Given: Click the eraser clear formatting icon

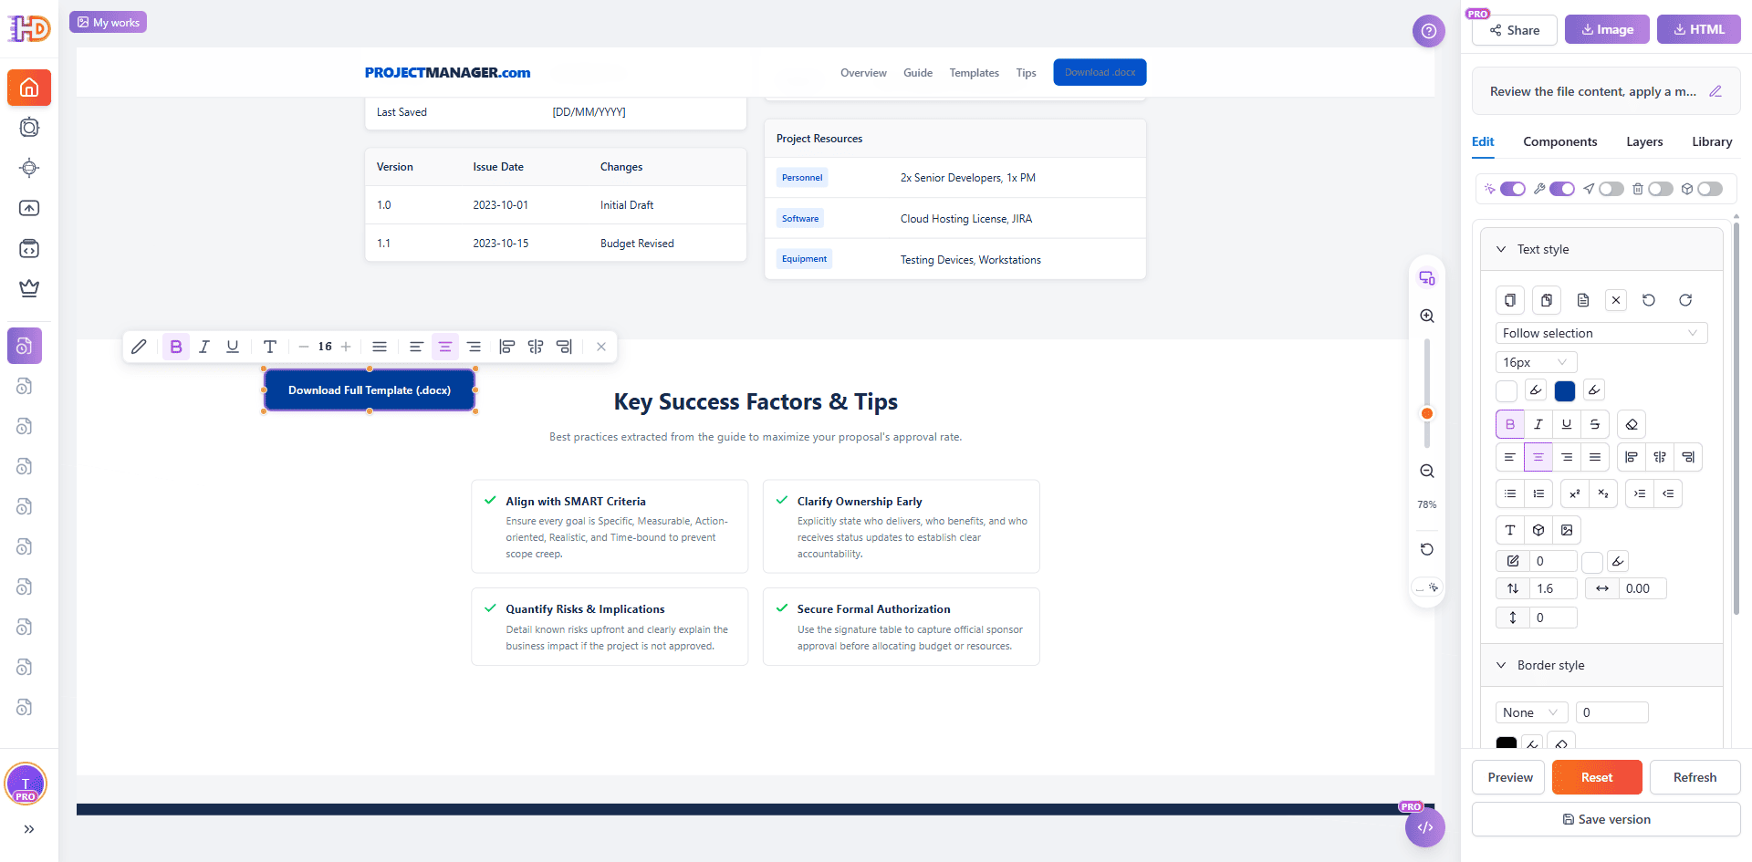Looking at the screenshot, I should (1632, 424).
